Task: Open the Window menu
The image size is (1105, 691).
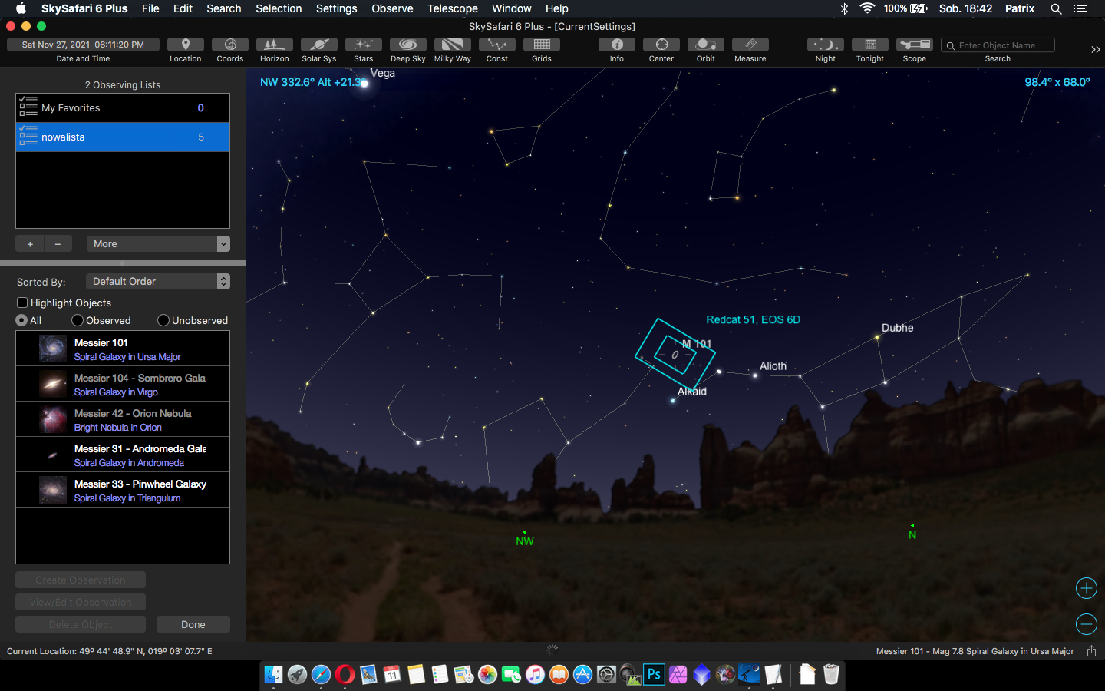Action: pyautogui.click(x=512, y=8)
